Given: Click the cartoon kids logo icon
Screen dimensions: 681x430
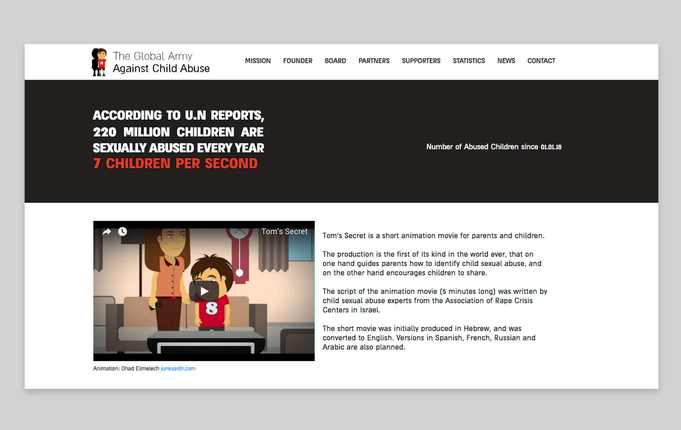Looking at the screenshot, I should [x=99, y=62].
